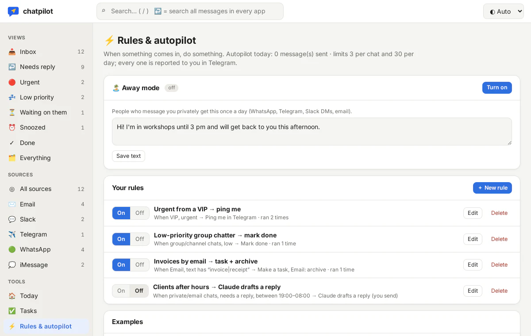Image resolution: width=531 pixels, height=336 pixels.
Task: Click the Tasks green check icon
Action: click(x=12, y=311)
